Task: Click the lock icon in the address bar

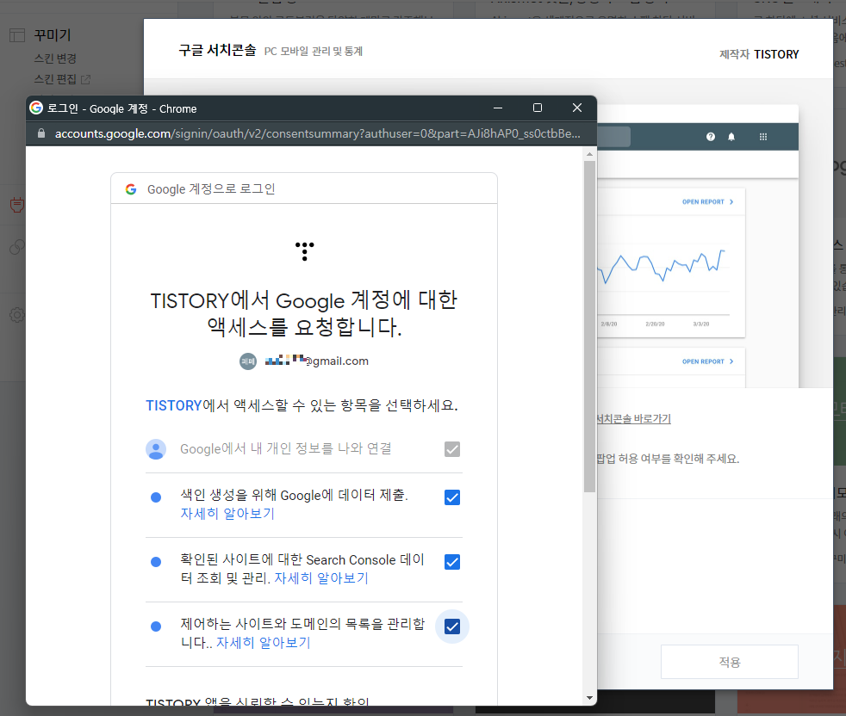Action: point(41,133)
